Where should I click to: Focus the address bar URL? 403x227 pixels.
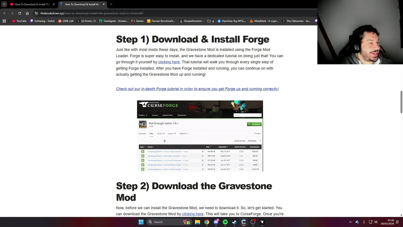pyautogui.click(x=92, y=13)
